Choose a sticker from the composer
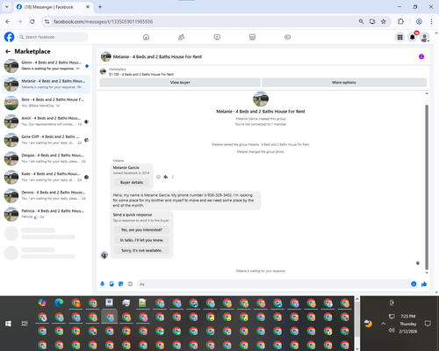The image size is (439, 351). click(x=121, y=284)
